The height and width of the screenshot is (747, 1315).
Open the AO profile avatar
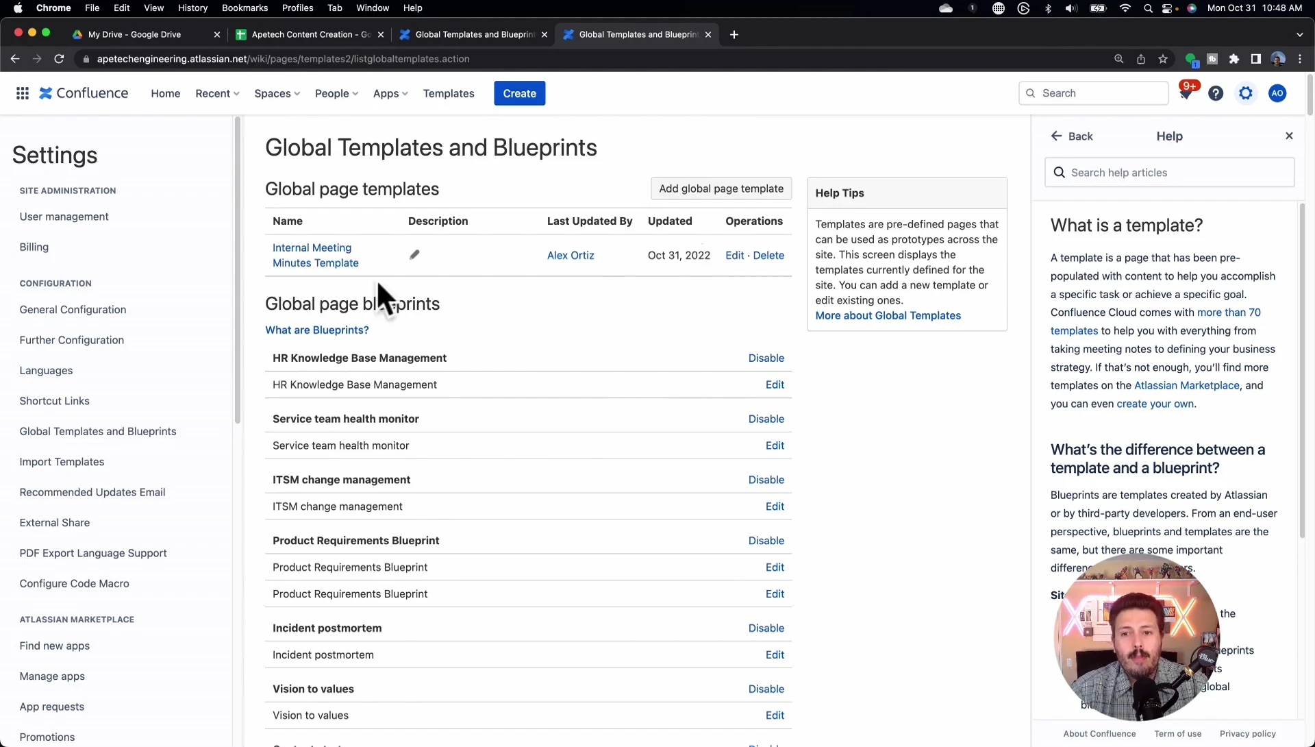click(x=1277, y=93)
